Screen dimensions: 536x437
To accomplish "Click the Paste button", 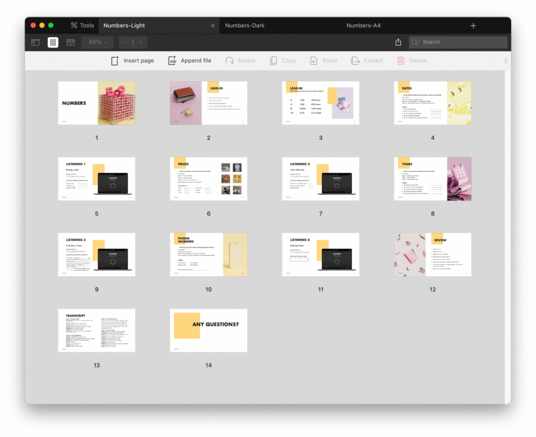I will tap(323, 61).
